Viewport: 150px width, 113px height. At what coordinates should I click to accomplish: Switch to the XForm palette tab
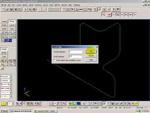click(x=12, y=21)
